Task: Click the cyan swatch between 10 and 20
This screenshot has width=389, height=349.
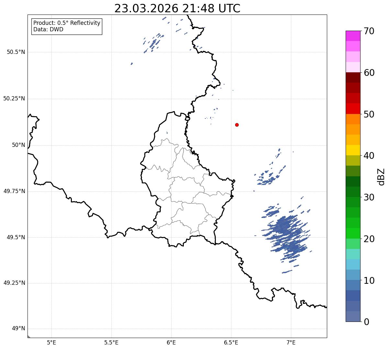Action: pyautogui.click(x=353, y=265)
